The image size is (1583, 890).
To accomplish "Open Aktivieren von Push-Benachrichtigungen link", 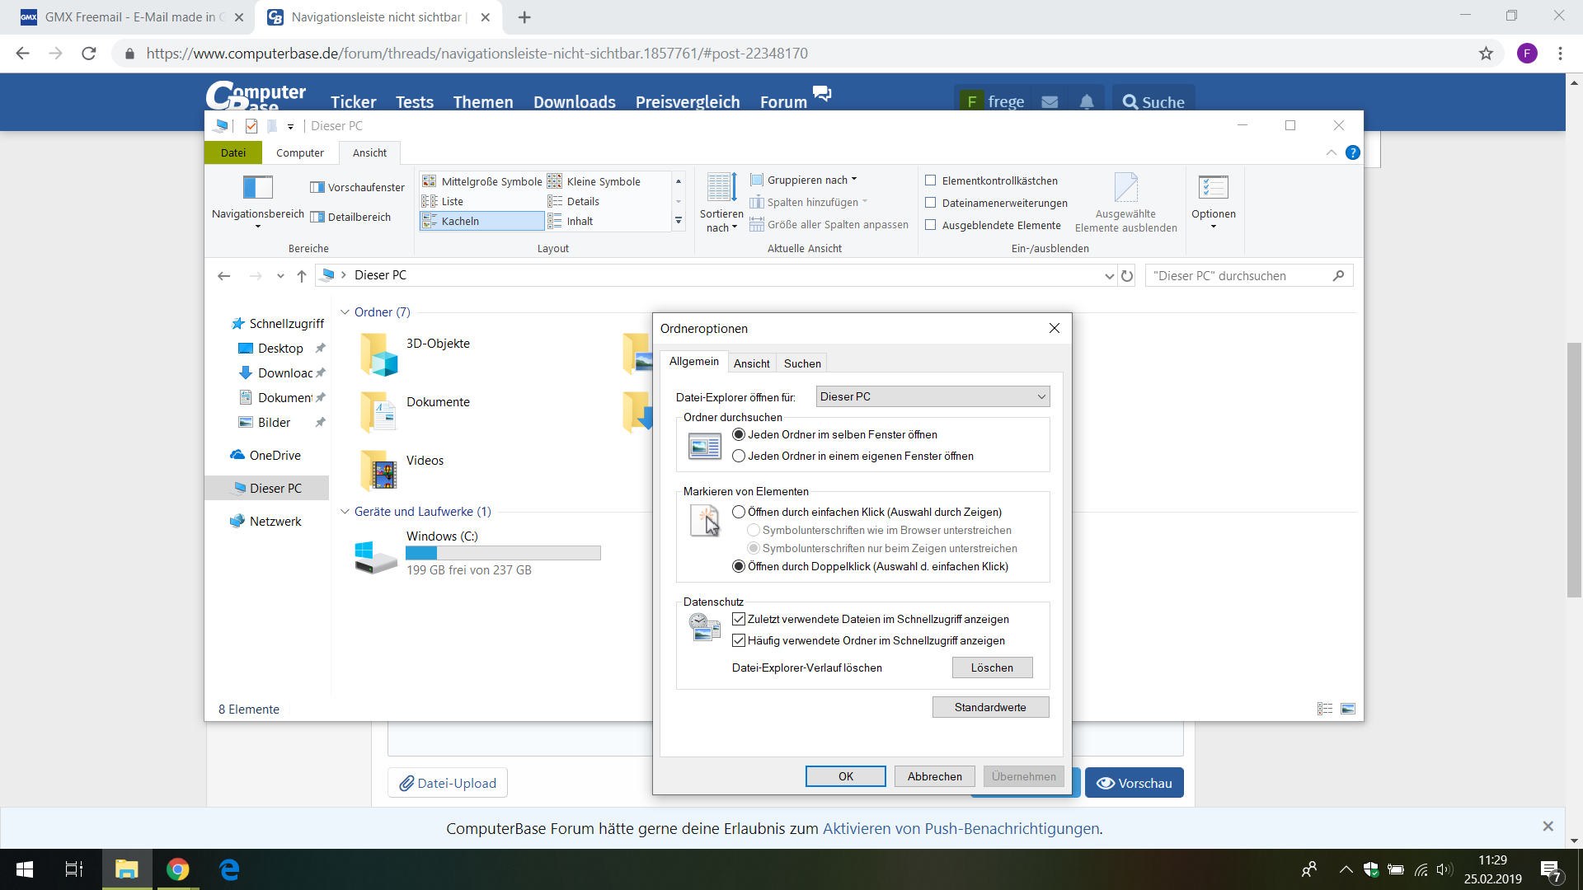I will (961, 828).
